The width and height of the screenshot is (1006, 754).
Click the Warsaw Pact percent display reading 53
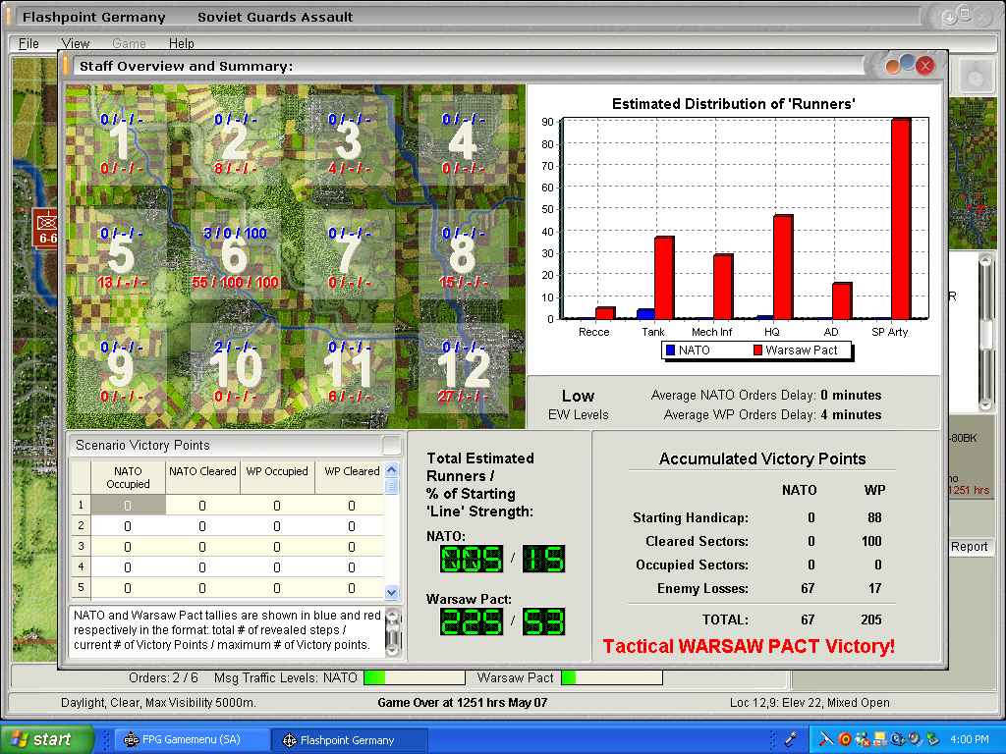(544, 621)
